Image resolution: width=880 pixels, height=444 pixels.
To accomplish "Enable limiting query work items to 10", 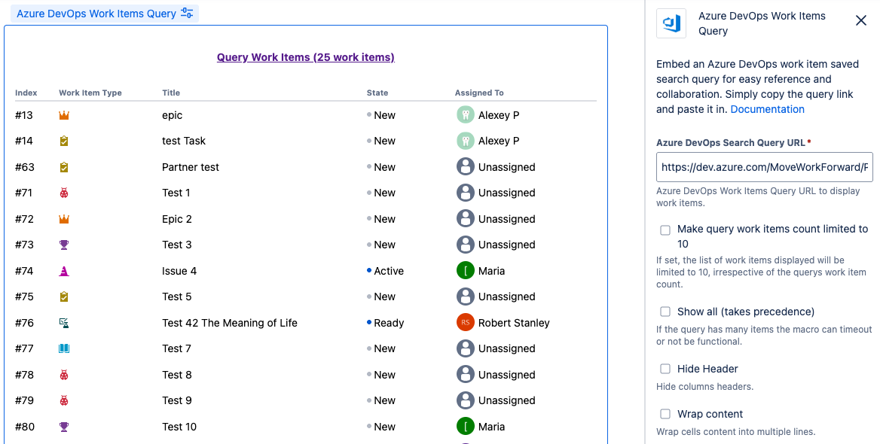I will (x=665, y=230).
